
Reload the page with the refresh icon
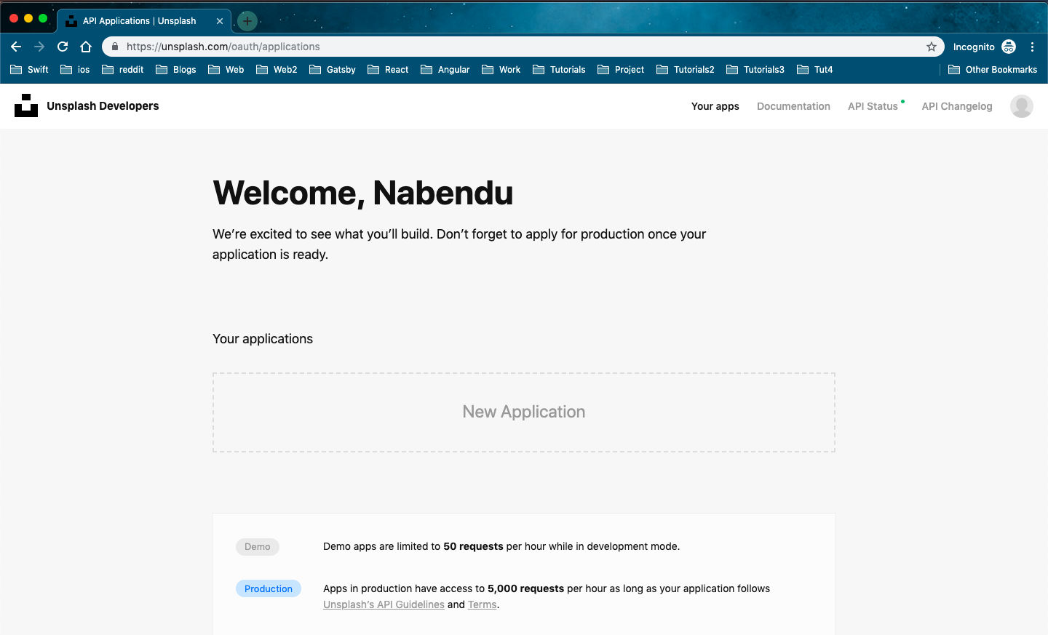click(63, 47)
